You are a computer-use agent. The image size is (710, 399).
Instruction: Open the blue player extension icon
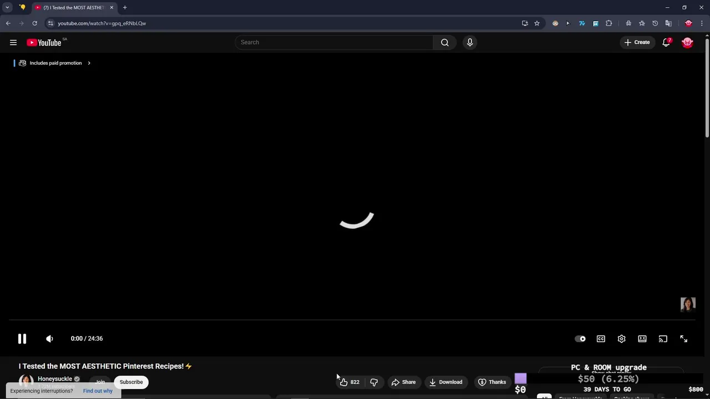(596, 23)
